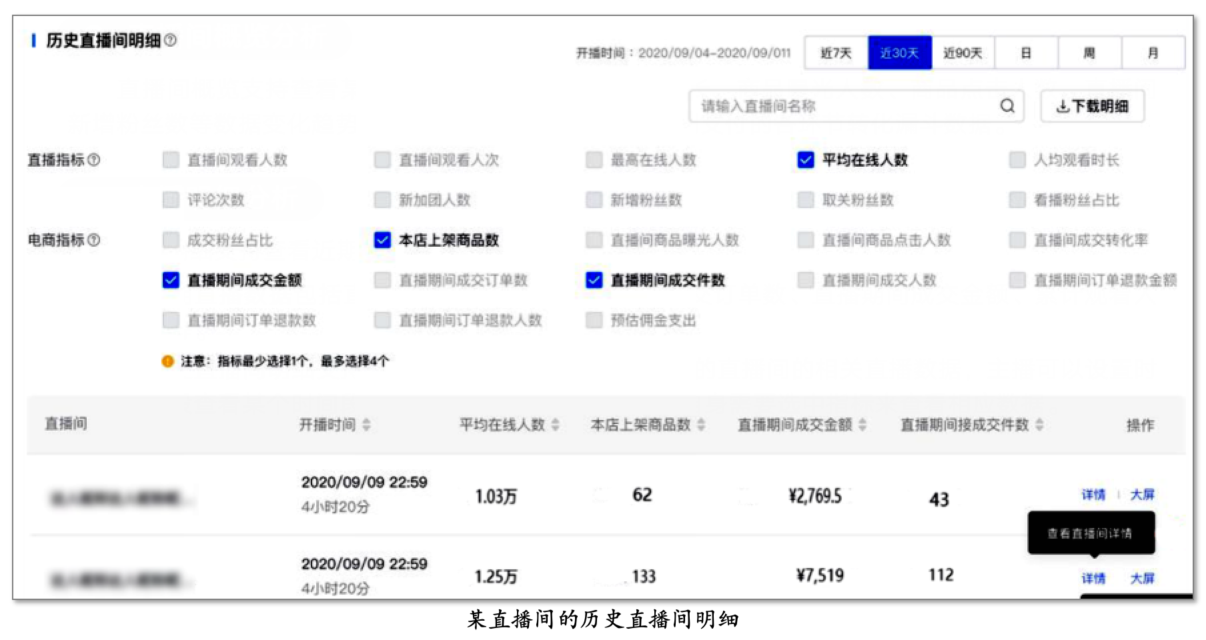Uncheck the 平均在线人数 checkbox
Image resolution: width=1206 pixels, height=640 pixels.
(806, 160)
